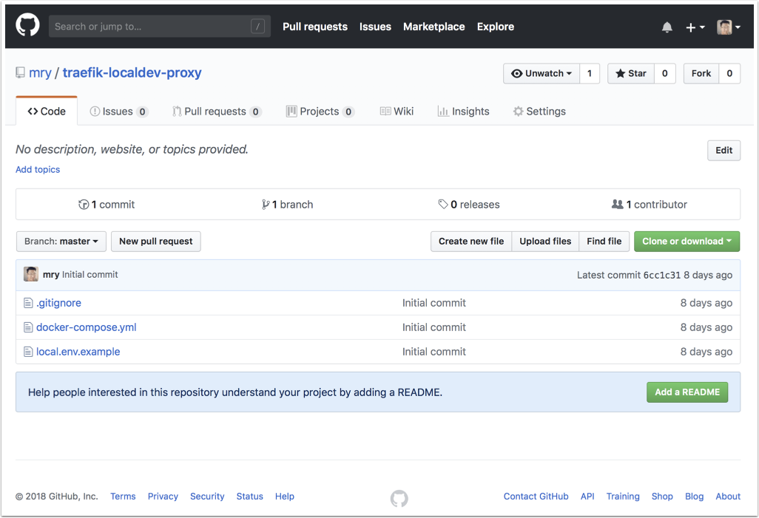The image size is (759, 518).
Task: Click the contributors people icon
Action: point(617,204)
